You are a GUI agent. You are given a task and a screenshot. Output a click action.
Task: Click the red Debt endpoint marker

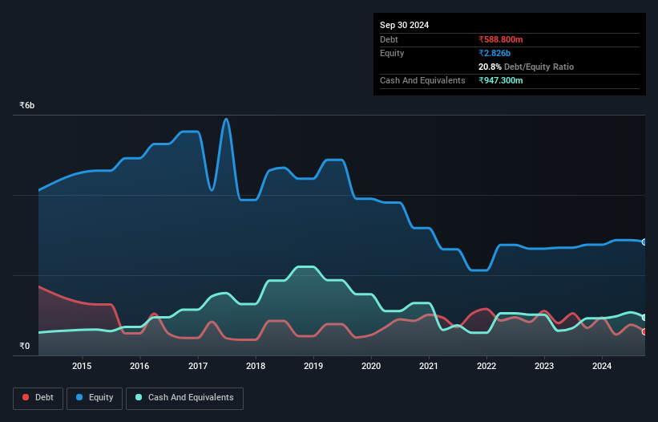coord(644,331)
